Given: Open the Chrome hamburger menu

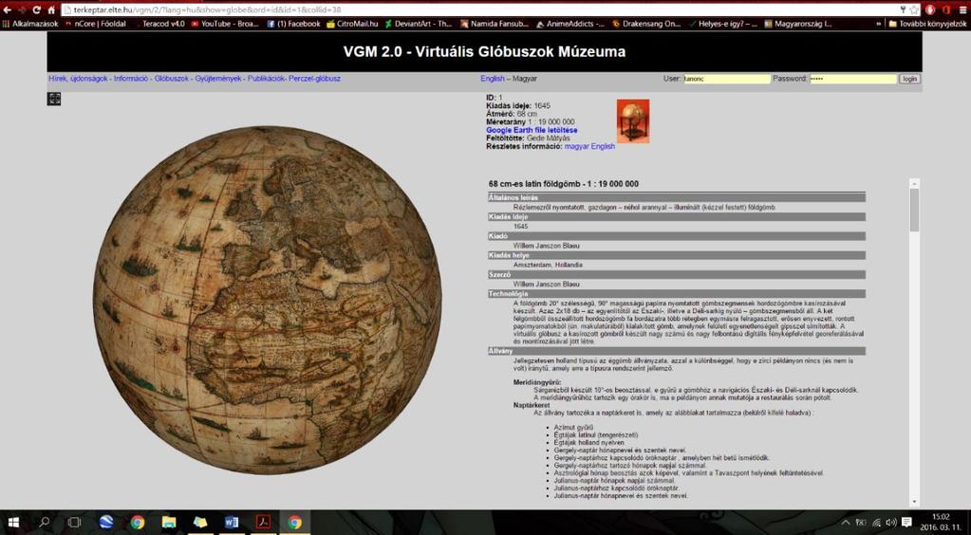Looking at the screenshot, I should click(962, 9).
